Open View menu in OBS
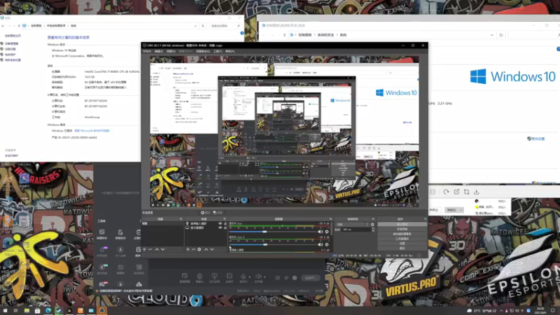Screen dimensions: 560x315 tap(171, 51)
